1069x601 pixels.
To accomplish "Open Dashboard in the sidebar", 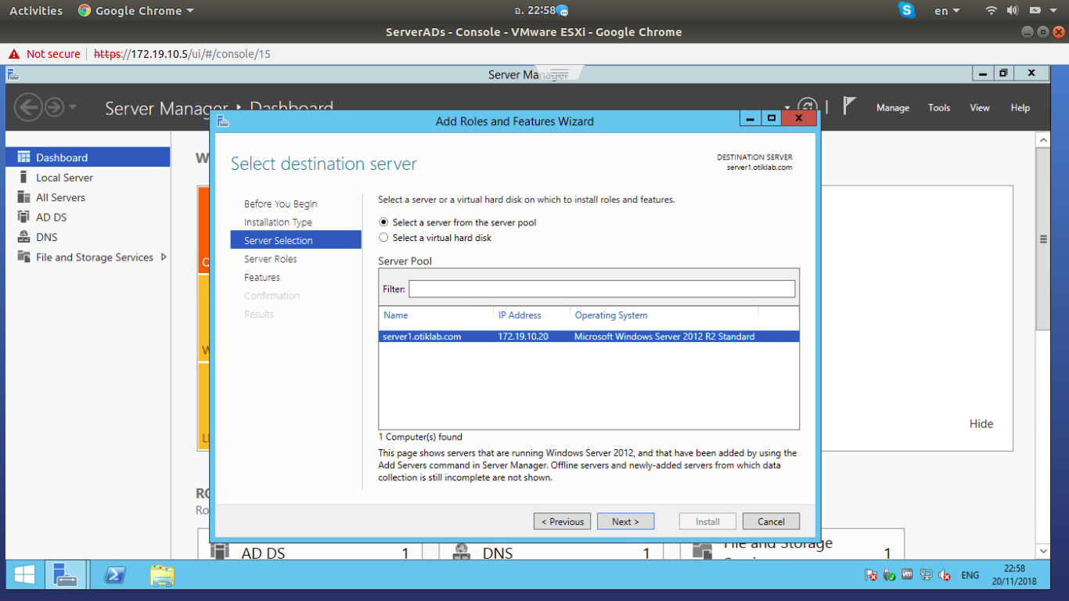I will point(88,157).
